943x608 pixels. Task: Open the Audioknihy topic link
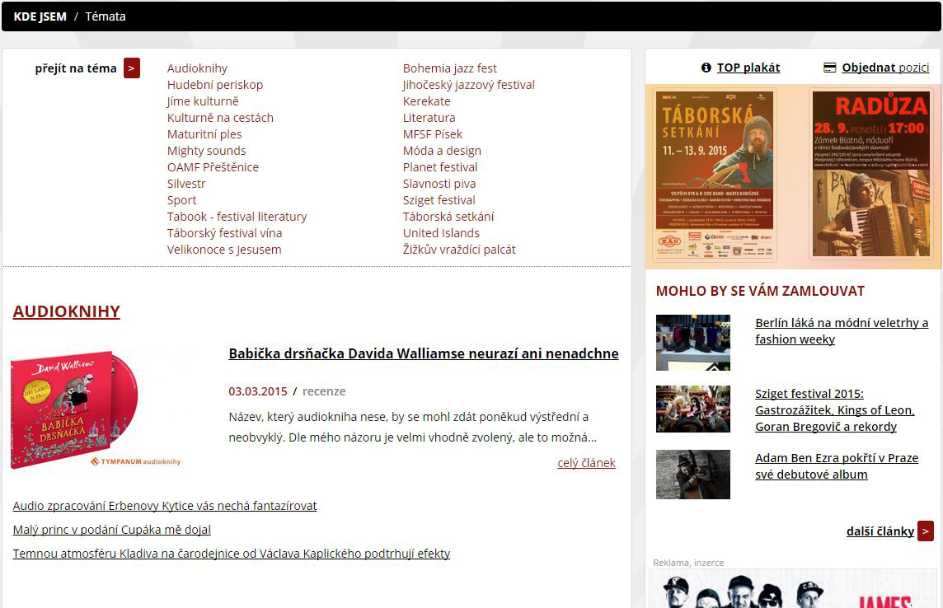tap(197, 68)
